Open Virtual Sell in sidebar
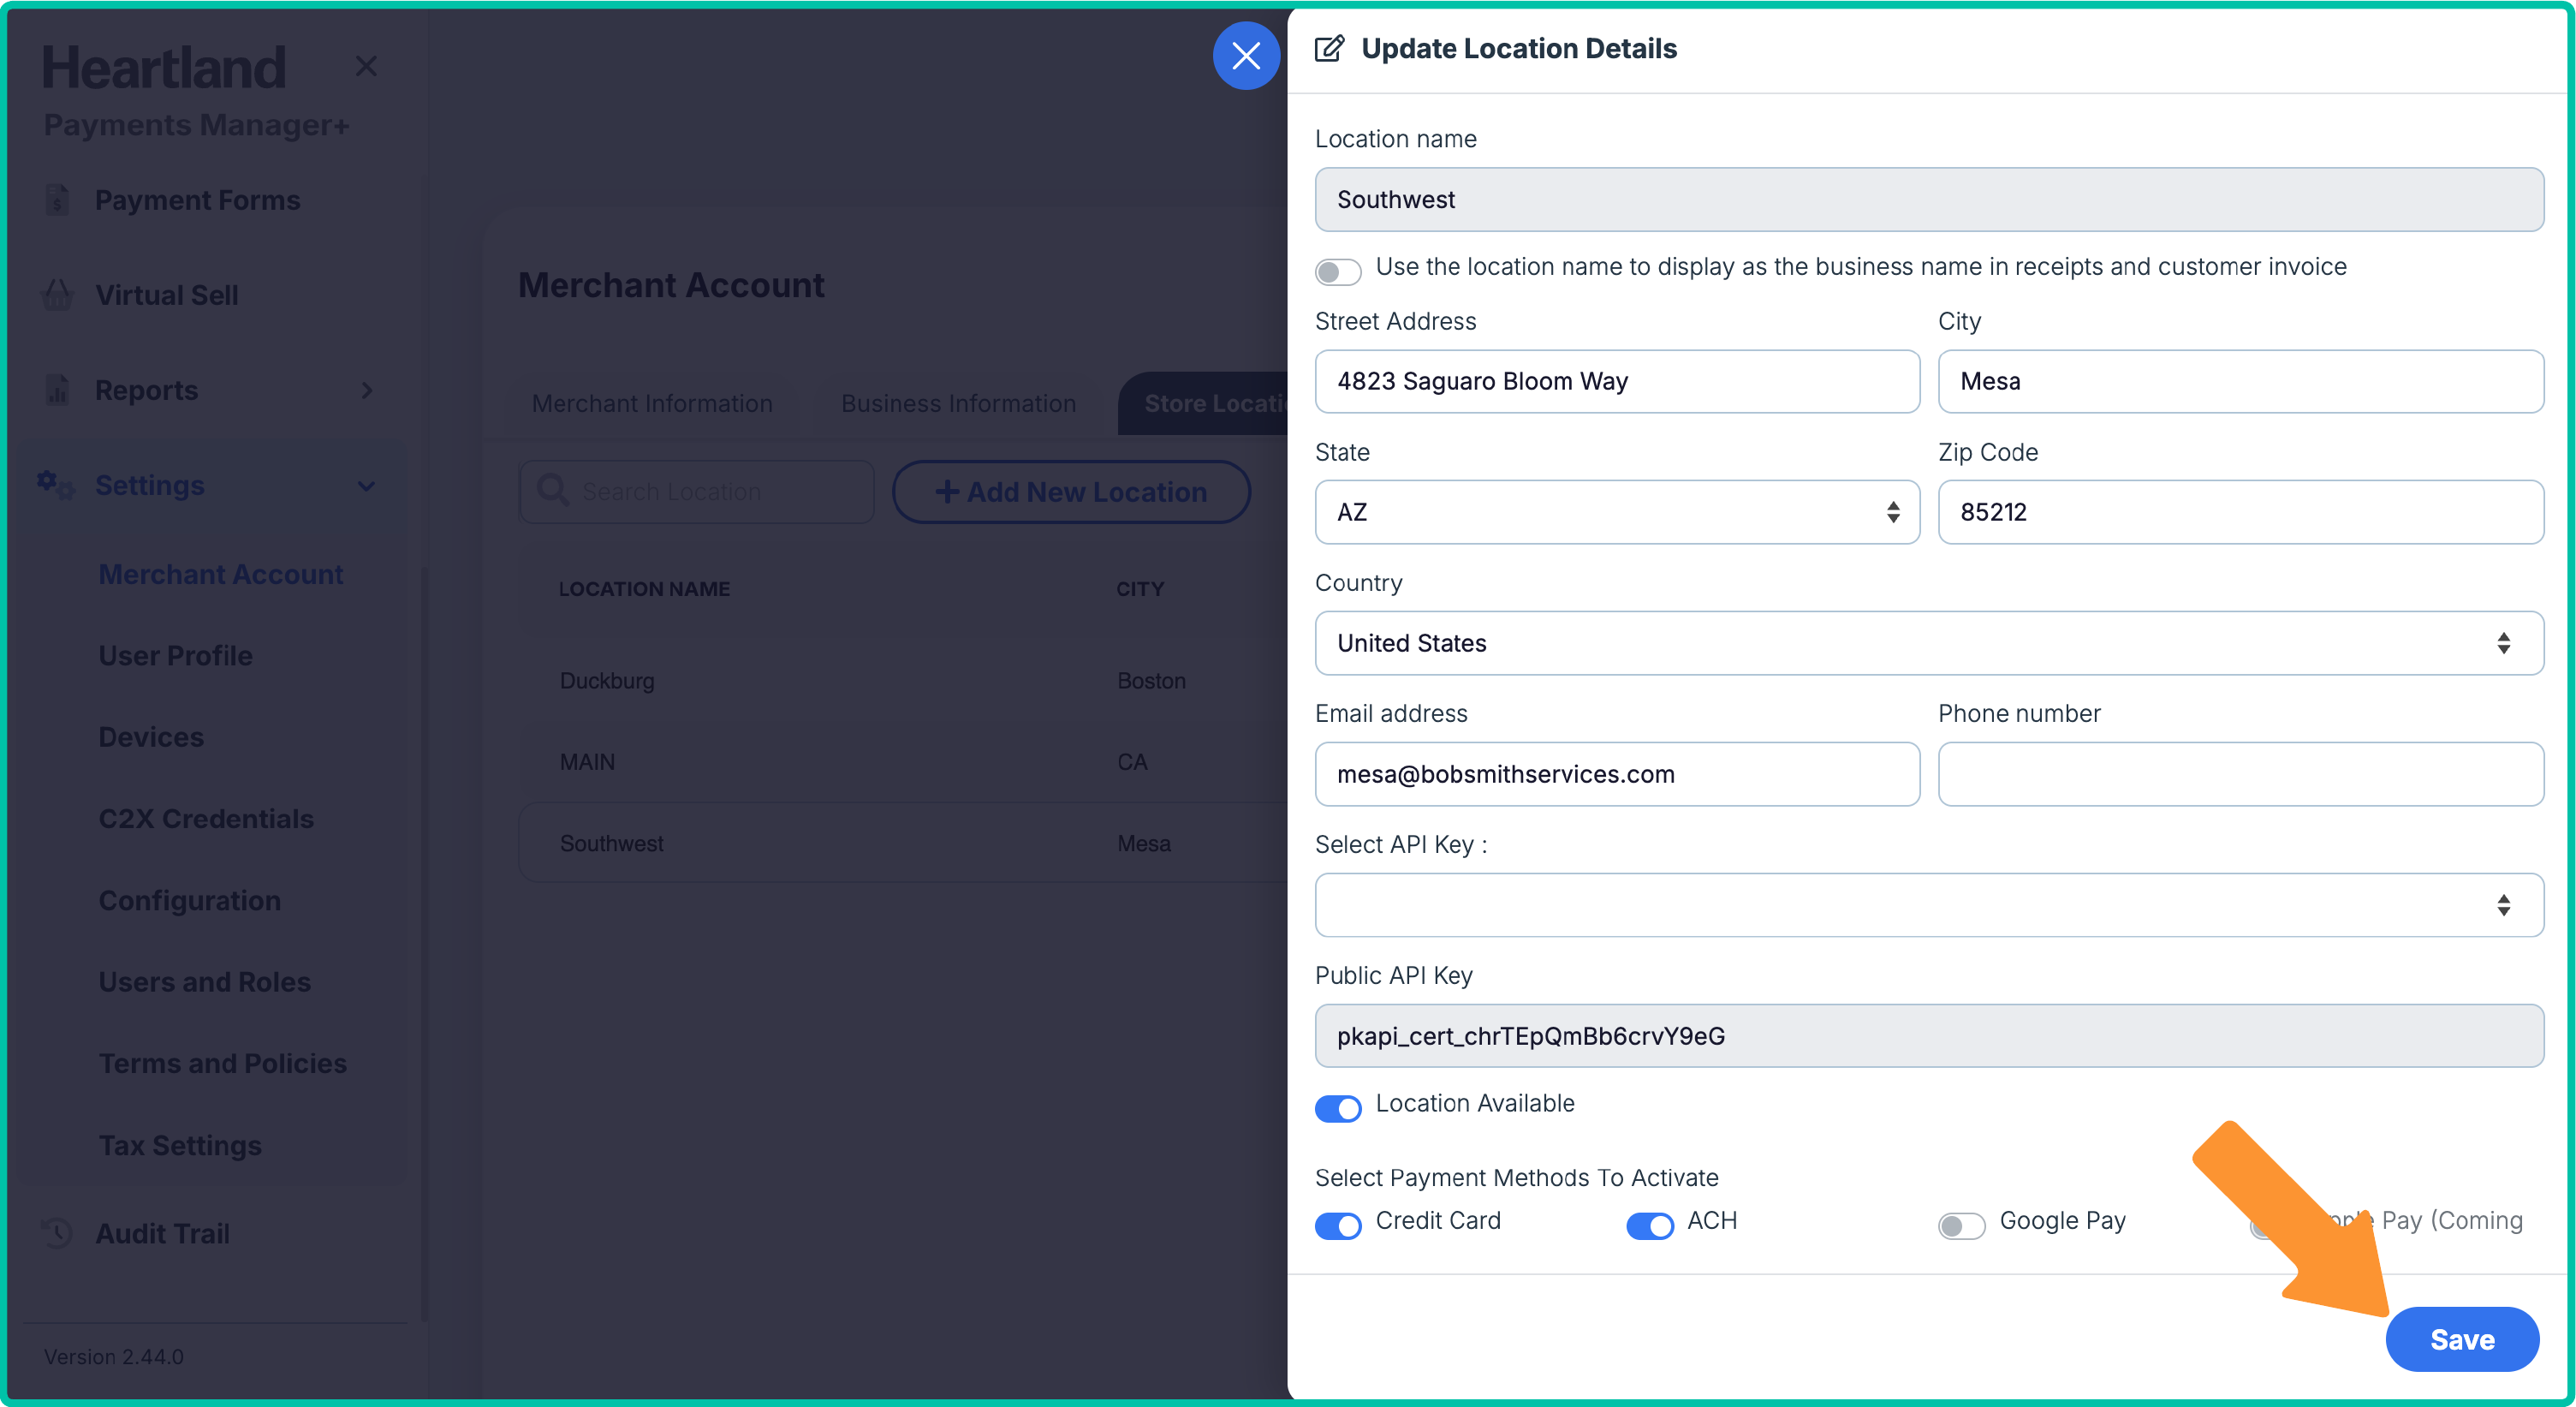 [x=167, y=295]
